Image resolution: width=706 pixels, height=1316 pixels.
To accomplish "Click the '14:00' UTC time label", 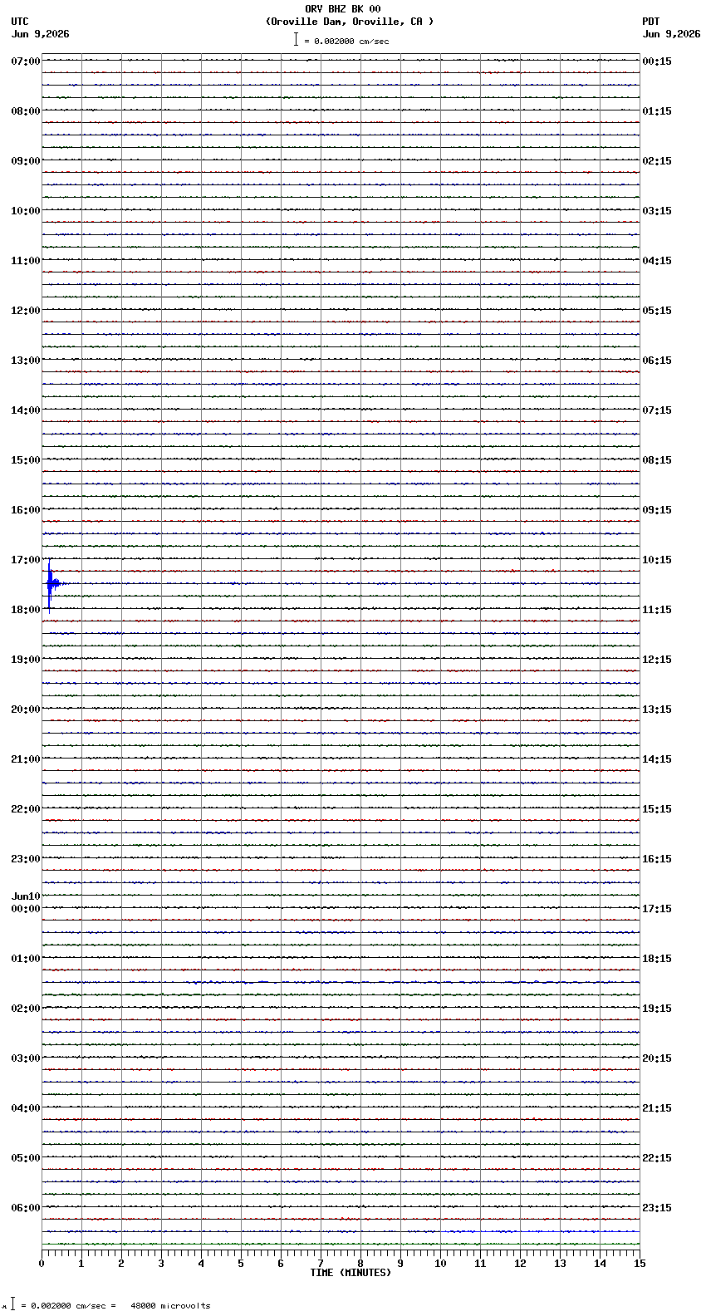I will [x=26, y=410].
